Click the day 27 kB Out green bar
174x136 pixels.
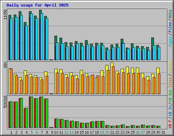[x=144, y=126]
